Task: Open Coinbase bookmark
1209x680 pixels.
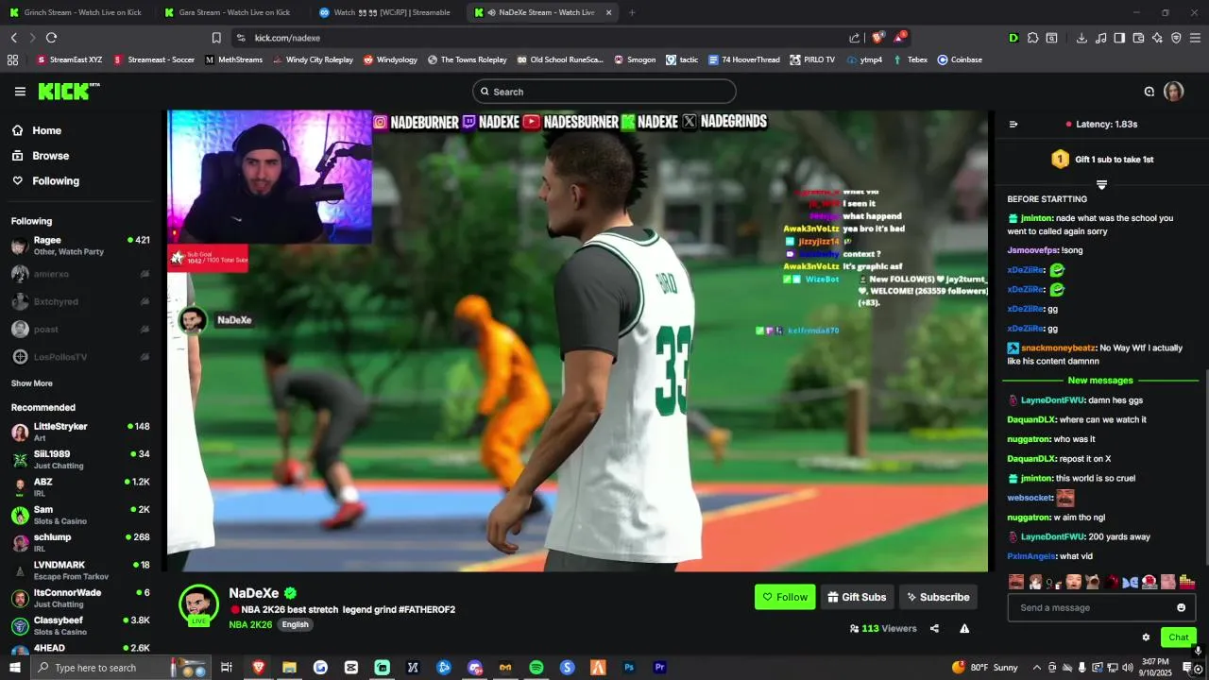Action: tap(960, 59)
